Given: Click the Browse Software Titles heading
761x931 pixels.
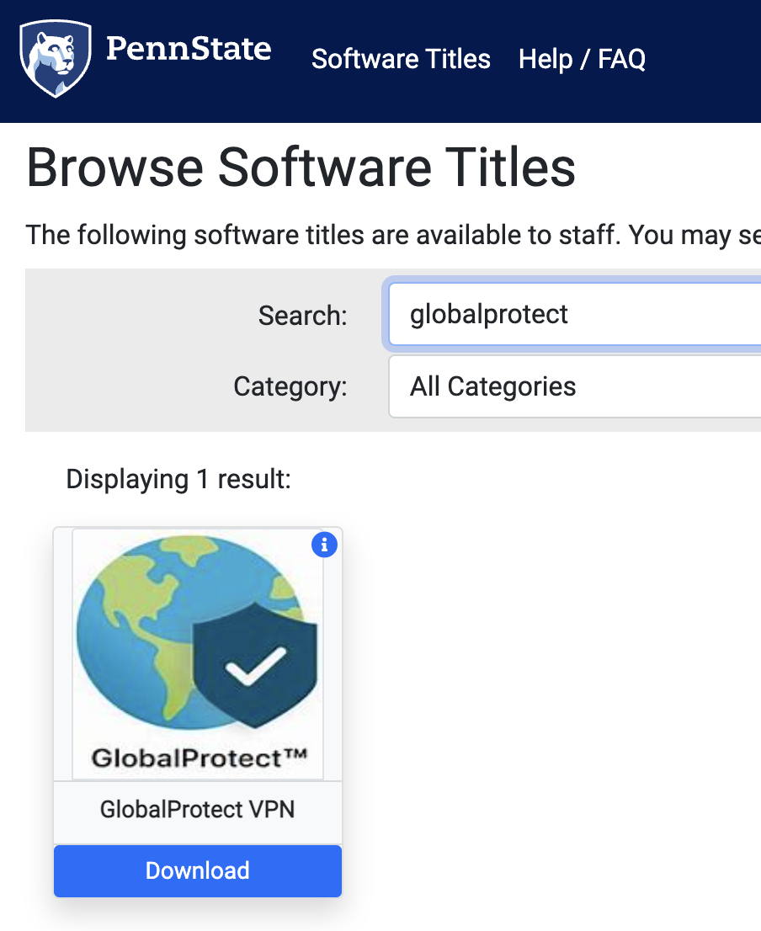Looking at the screenshot, I should (301, 168).
